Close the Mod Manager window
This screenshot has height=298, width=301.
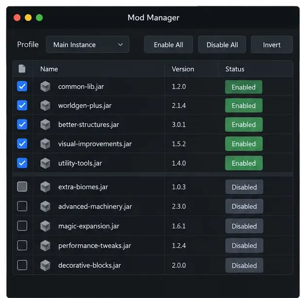pos(17,18)
